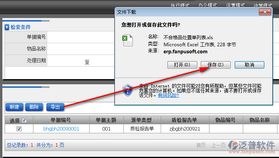Viewport: 279px width, 158px height.
Task: Switch to 运营模式 tab
Action: point(236,5)
